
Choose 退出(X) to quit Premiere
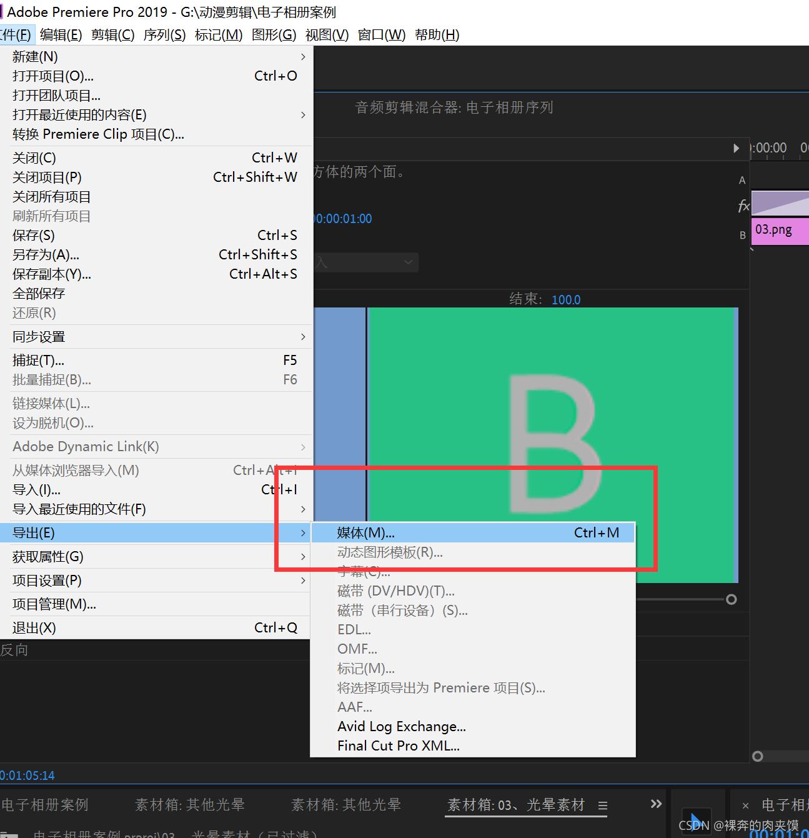coord(156,628)
